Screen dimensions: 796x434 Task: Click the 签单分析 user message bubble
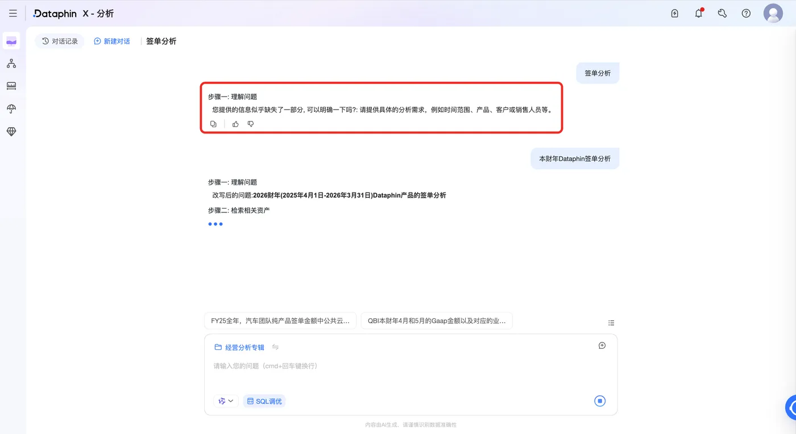pos(598,73)
